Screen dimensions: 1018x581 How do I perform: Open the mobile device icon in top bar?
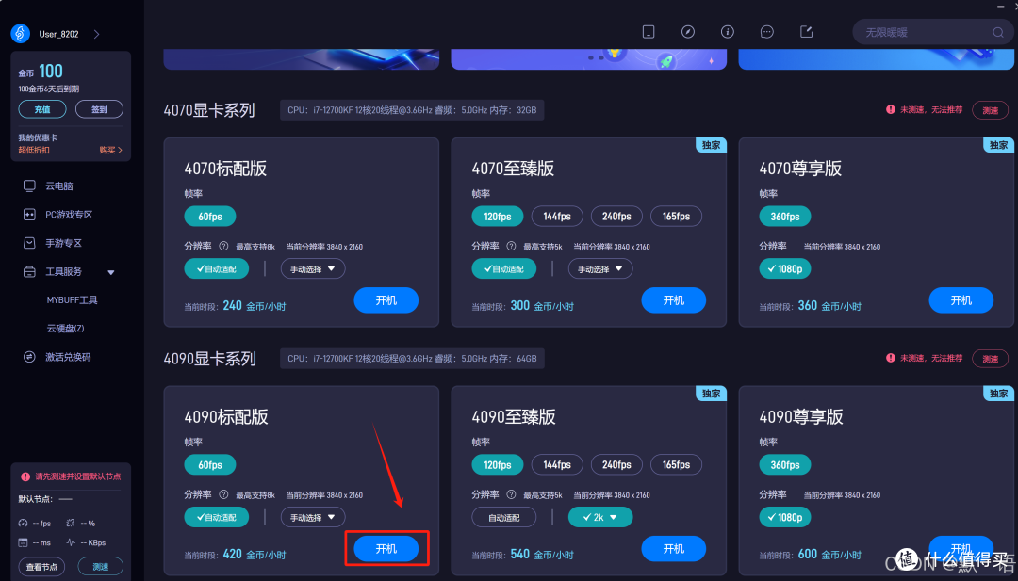(x=648, y=32)
